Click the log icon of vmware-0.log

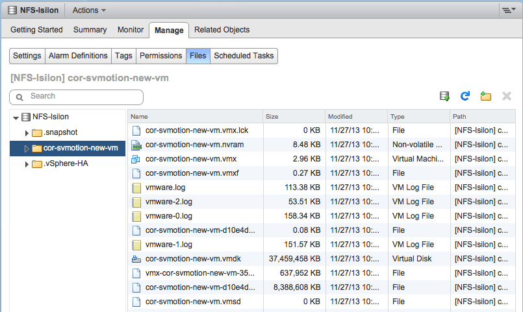coord(136,217)
